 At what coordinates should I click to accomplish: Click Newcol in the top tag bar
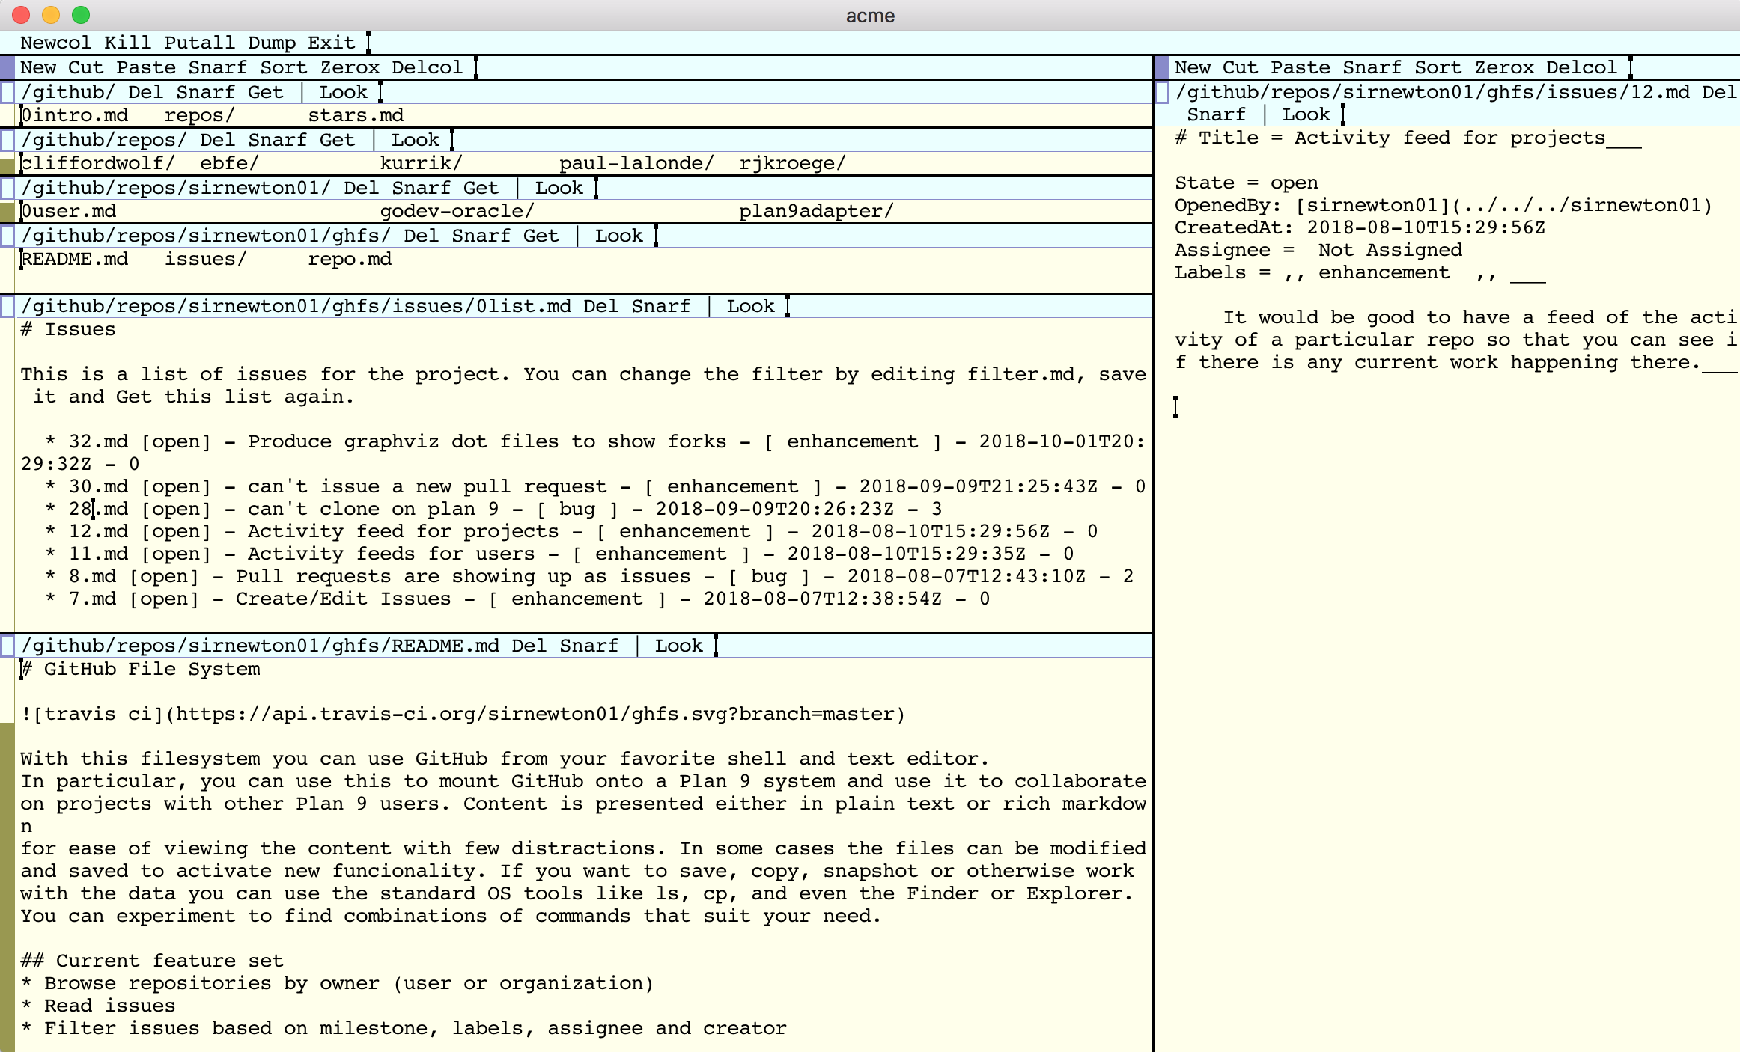pyautogui.click(x=55, y=43)
